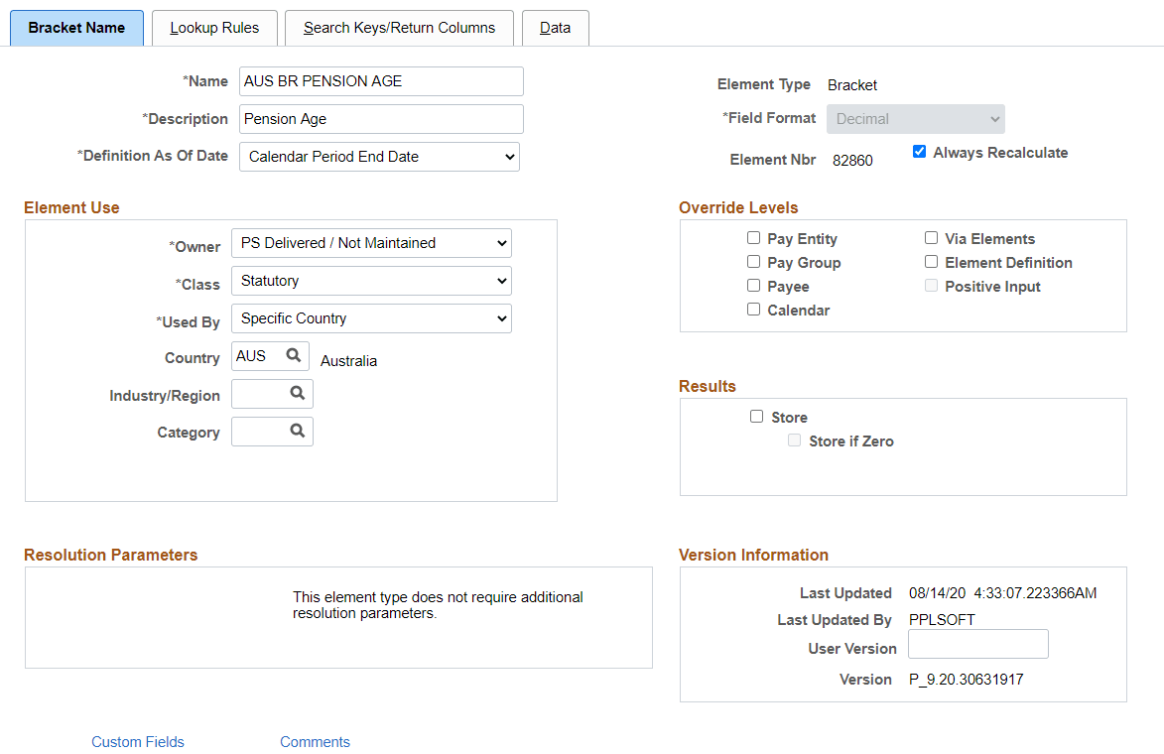Click the Positive Input checkbox
This screenshot has height=754, width=1164.
coord(931,285)
